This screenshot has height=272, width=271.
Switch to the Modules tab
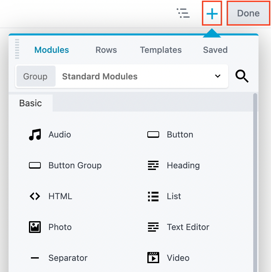(52, 50)
